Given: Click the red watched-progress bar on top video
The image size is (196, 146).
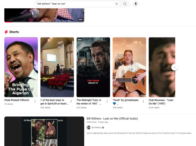Looking at the screenshot, I should pos(8,22).
